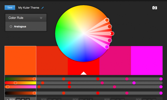
Task: Click the white base-color triangle on red swatch
Action: (83, 73)
